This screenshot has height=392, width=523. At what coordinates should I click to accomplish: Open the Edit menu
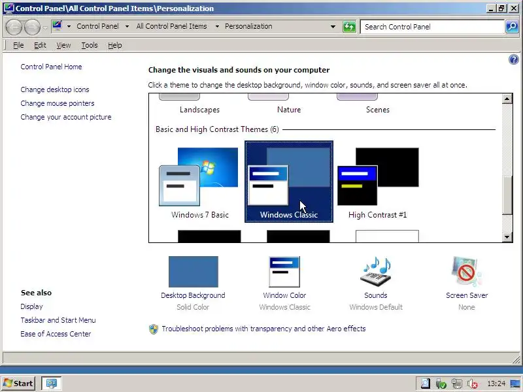coord(40,45)
